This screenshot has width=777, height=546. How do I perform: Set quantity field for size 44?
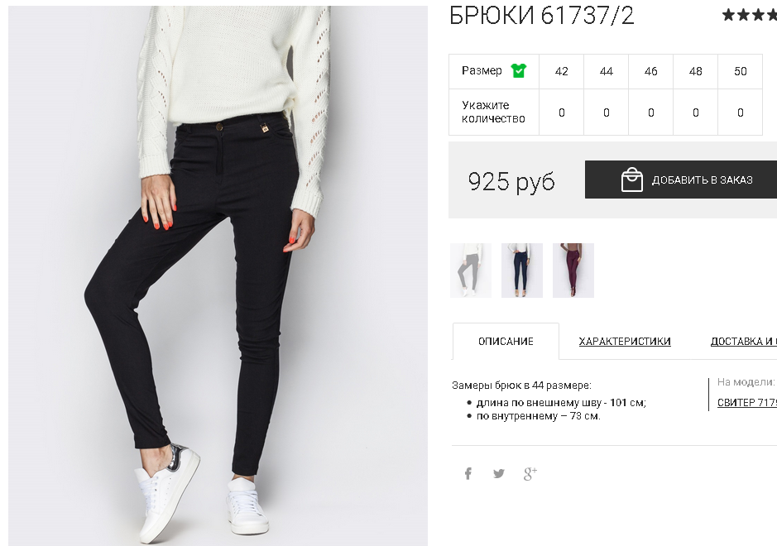[x=606, y=113]
